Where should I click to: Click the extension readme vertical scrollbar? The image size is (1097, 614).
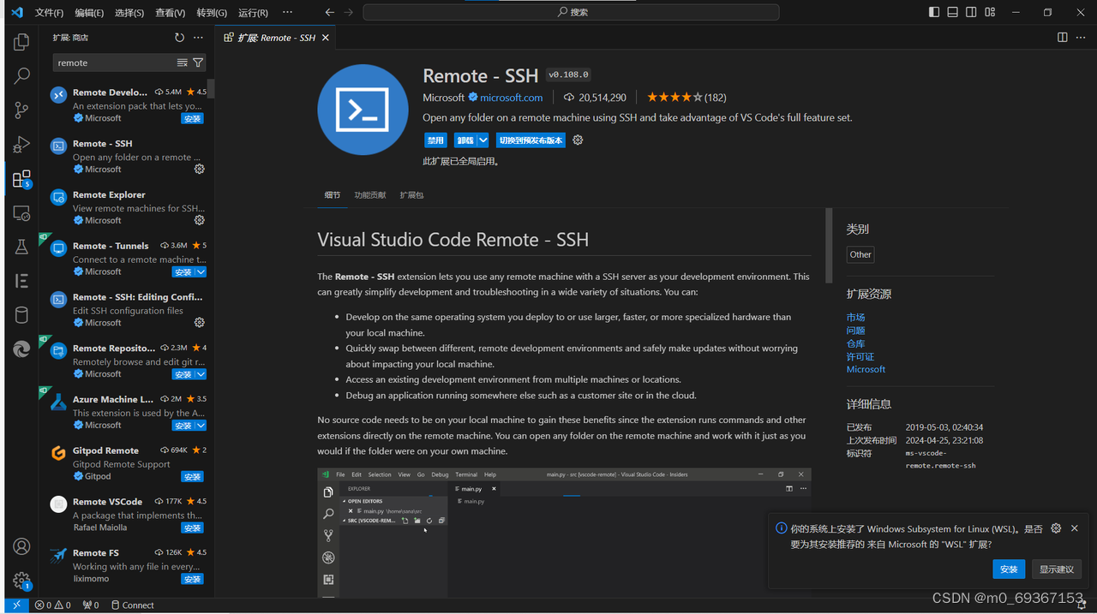[x=829, y=246]
